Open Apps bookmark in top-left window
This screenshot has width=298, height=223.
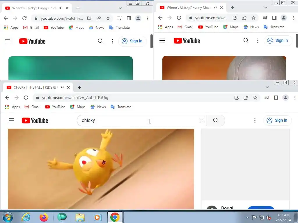(x=11, y=28)
